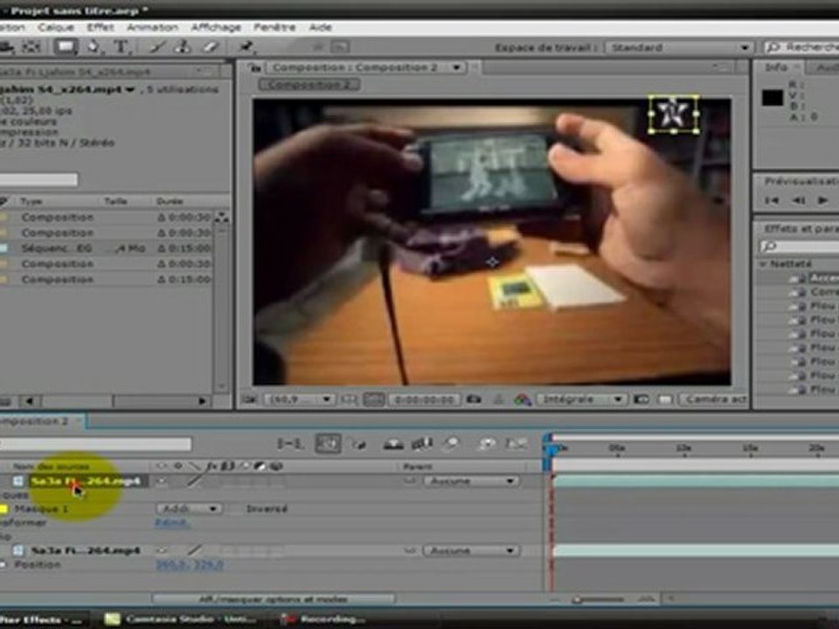Image resolution: width=839 pixels, height=629 pixels.
Task: Click the Position value of second layer
Action: click(x=190, y=564)
